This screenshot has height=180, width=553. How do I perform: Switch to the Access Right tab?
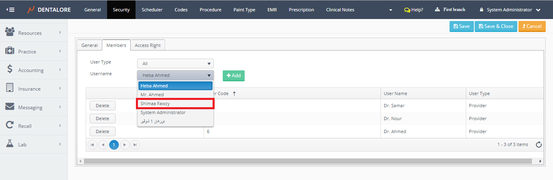click(147, 45)
